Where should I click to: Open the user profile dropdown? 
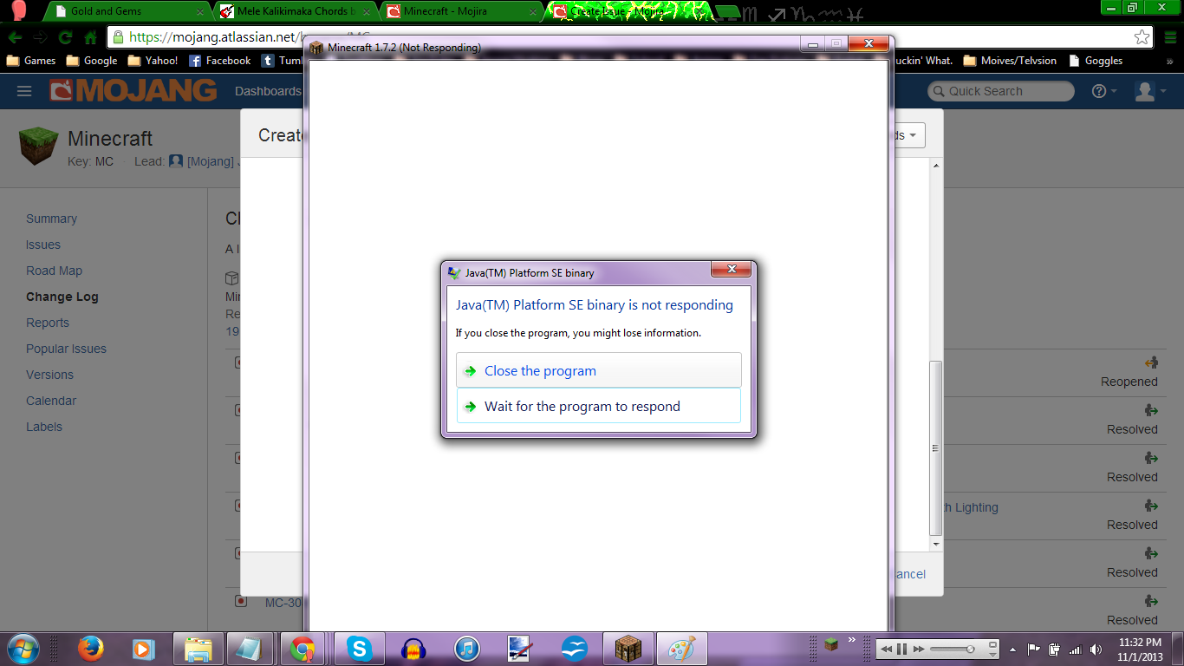click(1151, 91)
